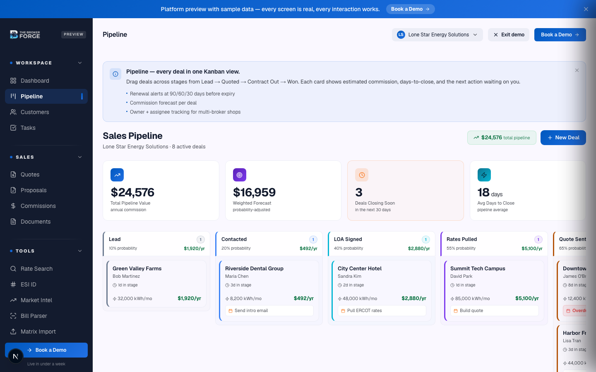Click the Sales Pipeline heading
Viewport: 596px width, 372px height.
(132, 136)
